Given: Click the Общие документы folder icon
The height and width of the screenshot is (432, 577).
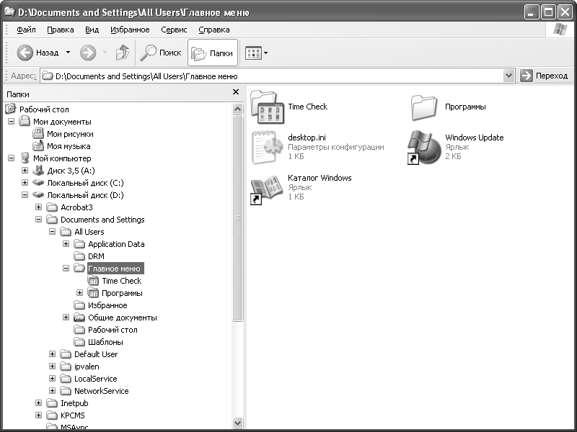Looking at the screenshot, I should (x=79, y=318).
